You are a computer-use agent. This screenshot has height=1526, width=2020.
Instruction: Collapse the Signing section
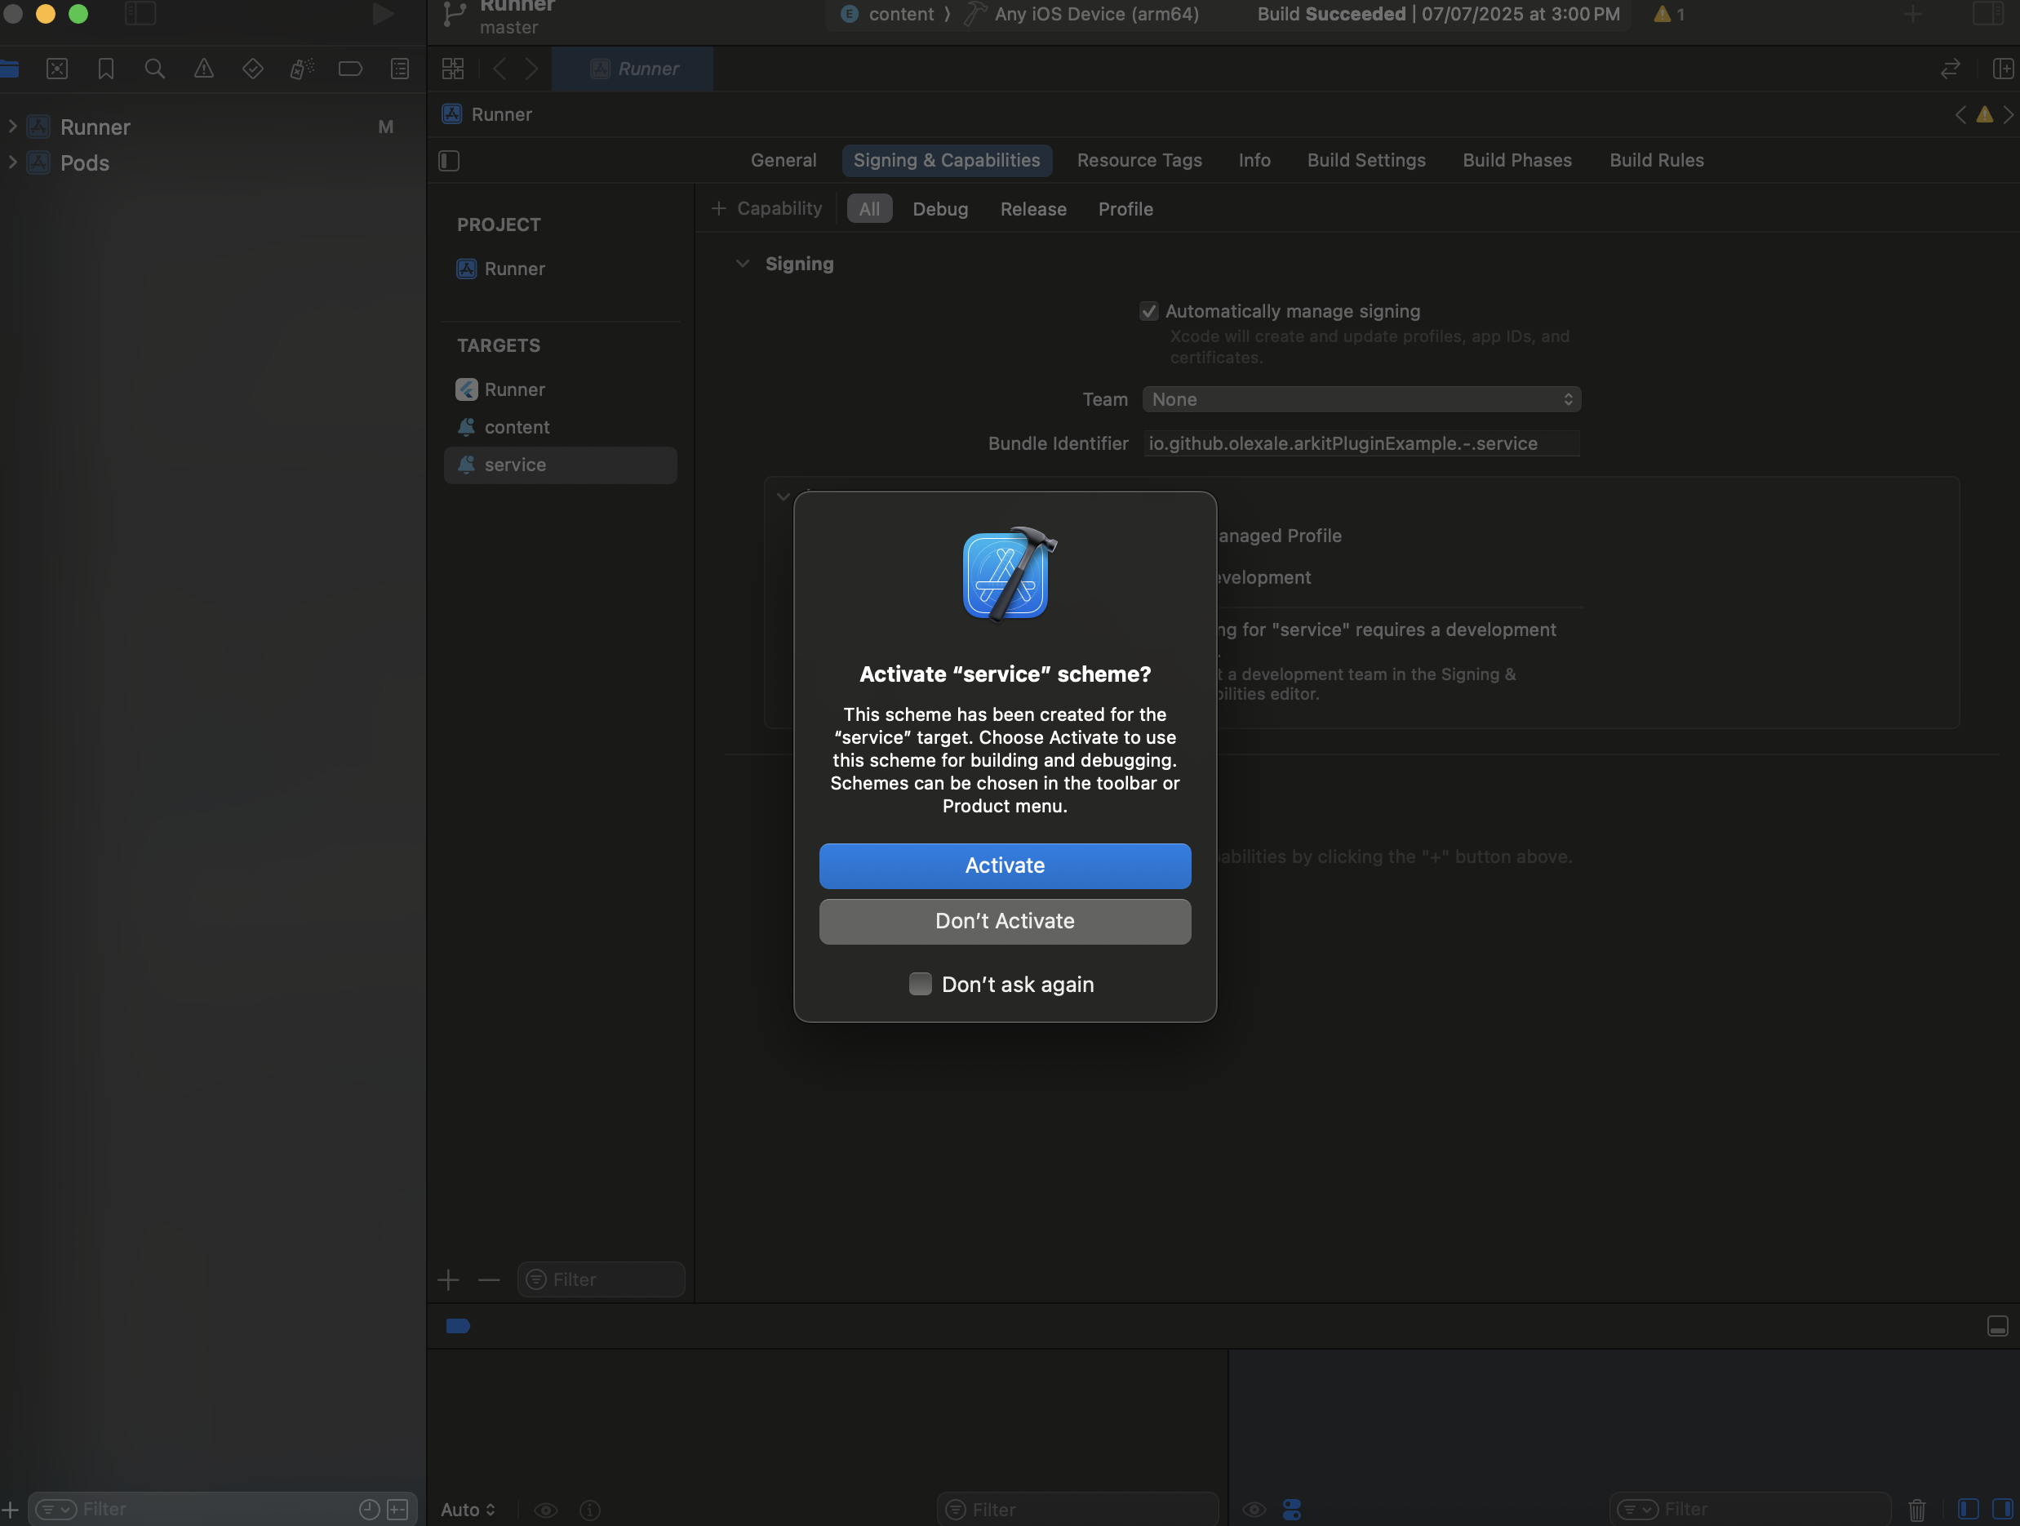(743, 264)
